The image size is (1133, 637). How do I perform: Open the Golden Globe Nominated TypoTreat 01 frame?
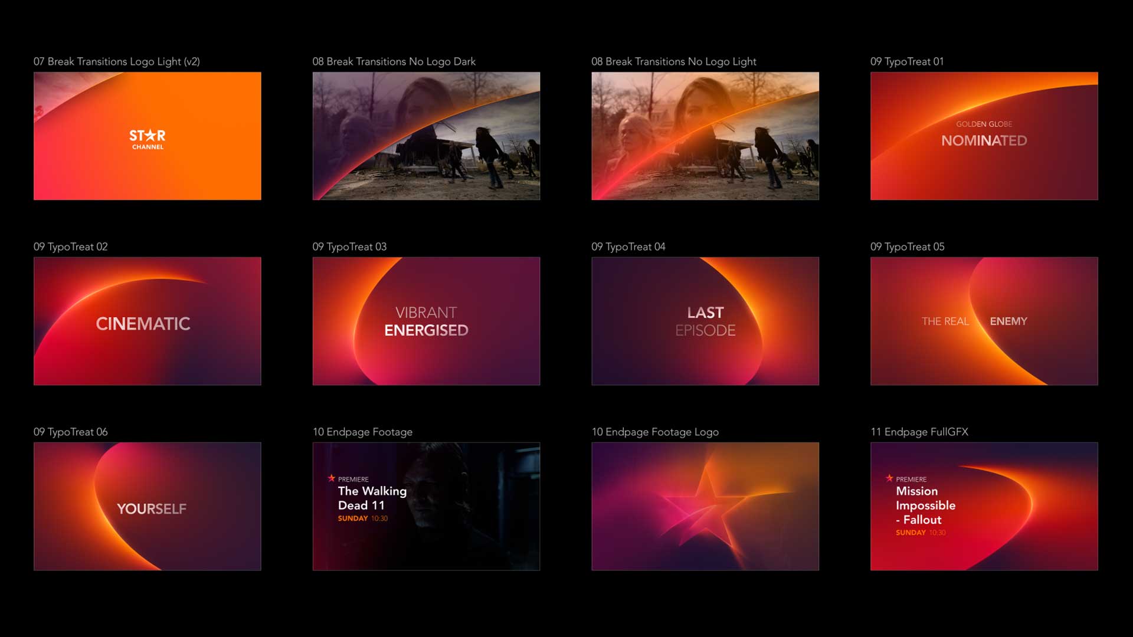[x=984, y=136]
